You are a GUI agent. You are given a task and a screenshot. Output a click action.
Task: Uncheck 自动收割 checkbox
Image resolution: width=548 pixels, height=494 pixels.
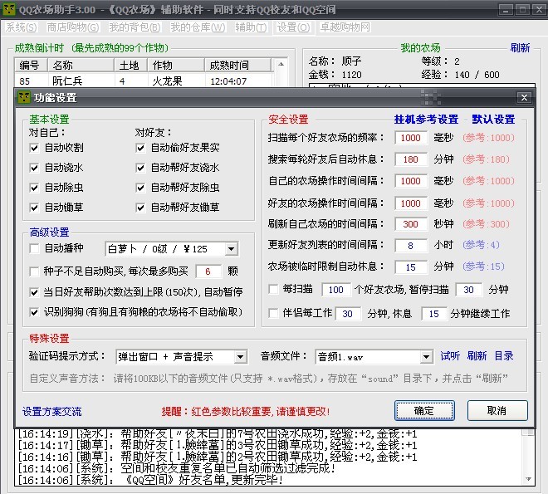[x=34, y=148]
